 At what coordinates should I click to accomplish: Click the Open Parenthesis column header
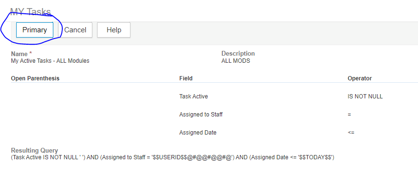tap(35, 78)
